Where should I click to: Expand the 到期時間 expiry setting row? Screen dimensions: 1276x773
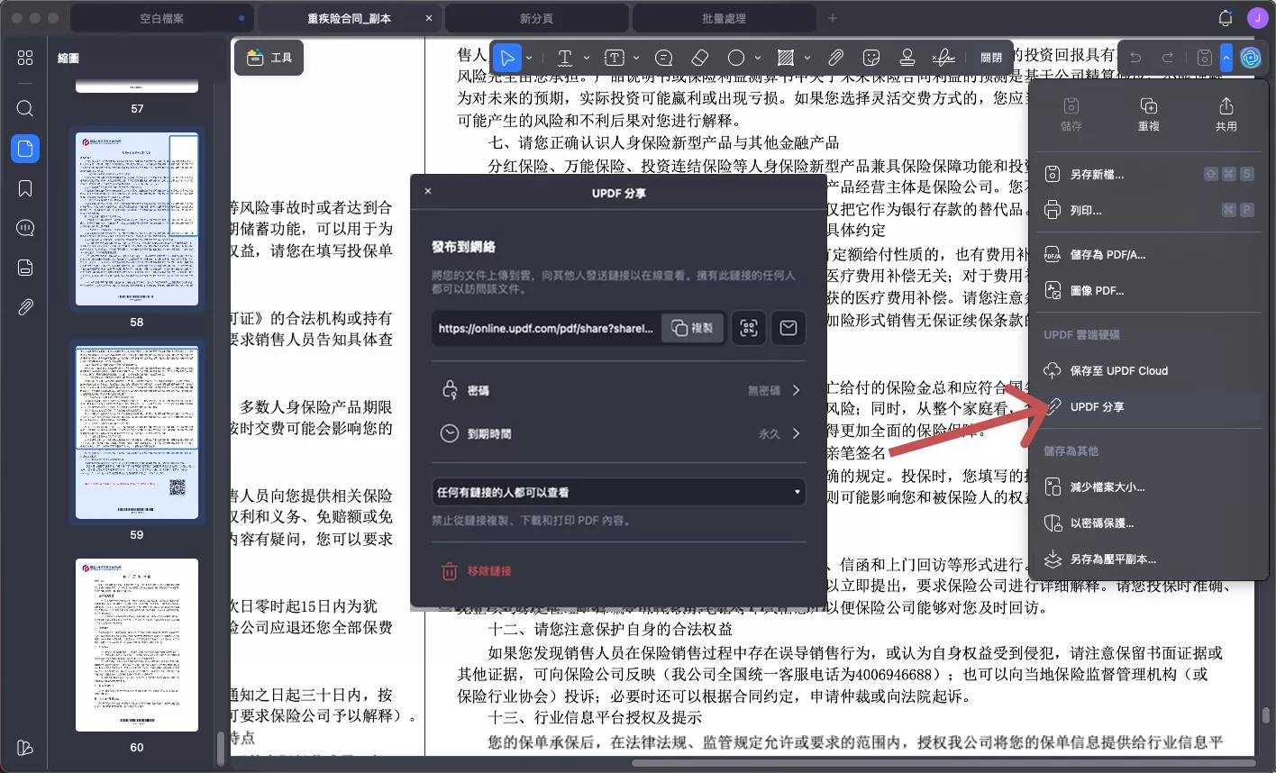pyautogui.click(x=618, y=433)
